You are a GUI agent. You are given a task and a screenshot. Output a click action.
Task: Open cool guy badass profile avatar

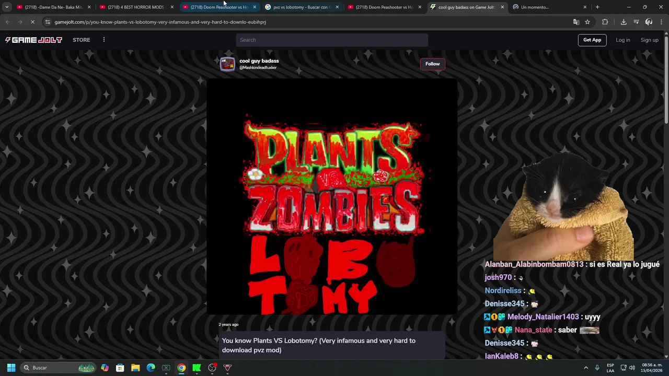[227, 64]
